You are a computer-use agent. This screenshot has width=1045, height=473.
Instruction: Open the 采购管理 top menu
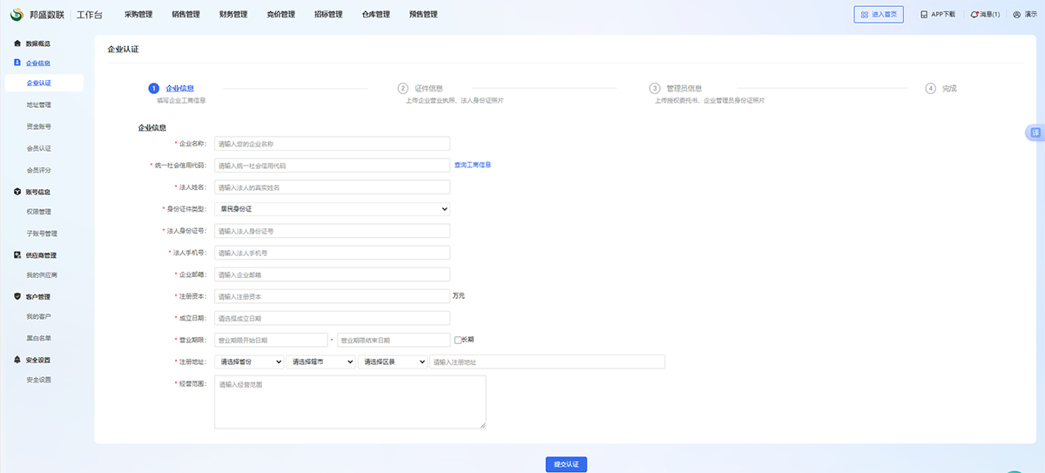(x=138, y=15)
